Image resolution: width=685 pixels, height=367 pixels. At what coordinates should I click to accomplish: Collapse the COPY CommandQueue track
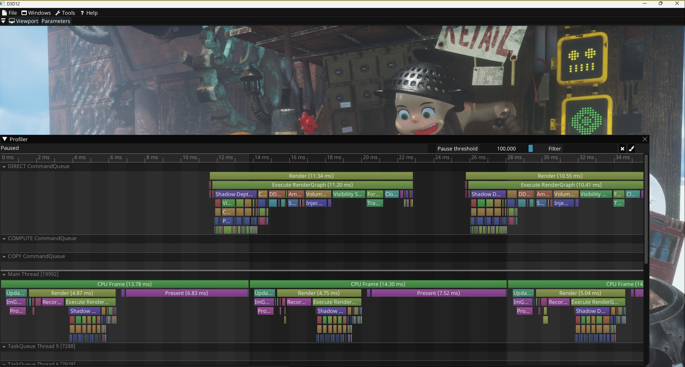(x=4, y=257)
